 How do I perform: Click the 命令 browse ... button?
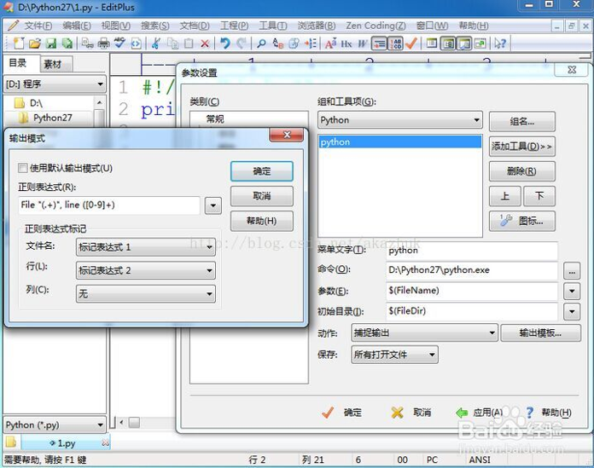point(572,271)
